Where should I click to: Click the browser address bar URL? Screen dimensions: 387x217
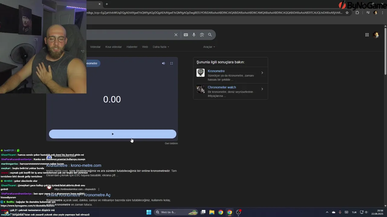coord(215,13)
